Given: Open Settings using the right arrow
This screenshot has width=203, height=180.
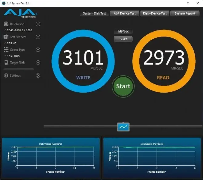Looking at the screenshot, I should pos(38,75).
